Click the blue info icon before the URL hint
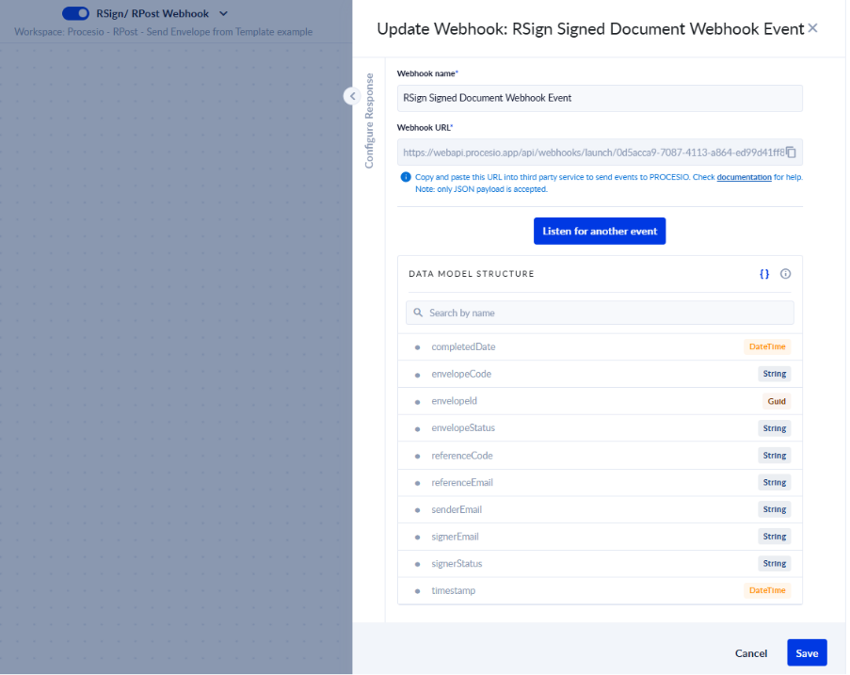This screenshot has height=675, width=850. pos(406,177)
